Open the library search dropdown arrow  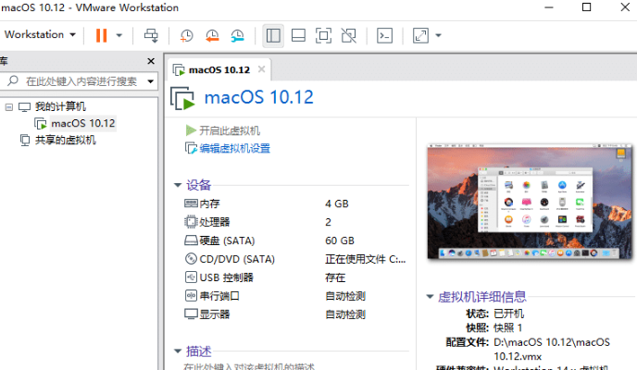pyautogui.click(x=151, y=81)
